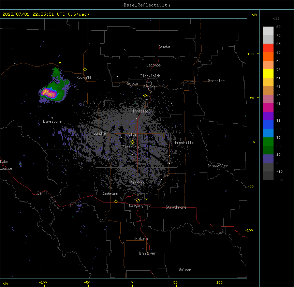Click the Drumheller town label
The height and width of the screenshot is (287, 294).
coord(218,166)
